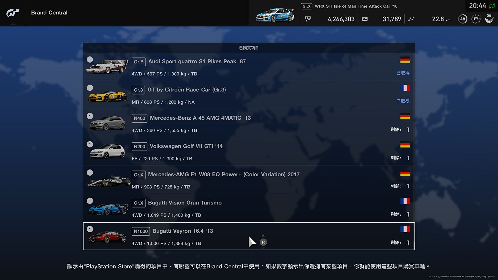
Task: Click the driver level 48 badge
Action: point(463,19)
